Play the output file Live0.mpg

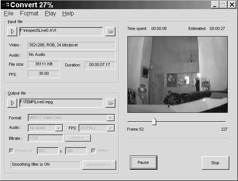(x=12, y=103)
